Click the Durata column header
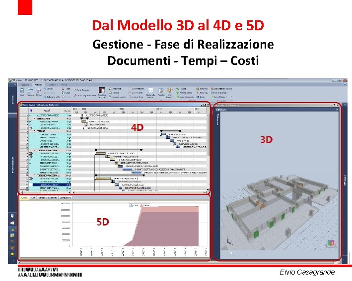This screenshot has width=352, height=281. pos(67,111)
